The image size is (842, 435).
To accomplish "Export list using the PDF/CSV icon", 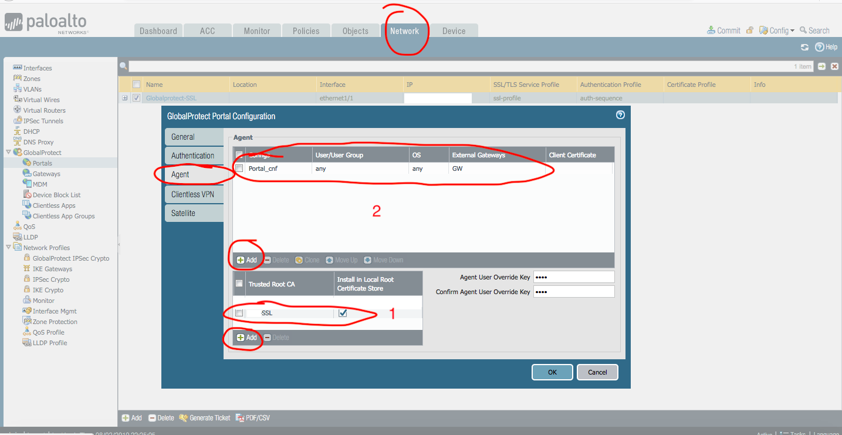I will pos(240,418).
